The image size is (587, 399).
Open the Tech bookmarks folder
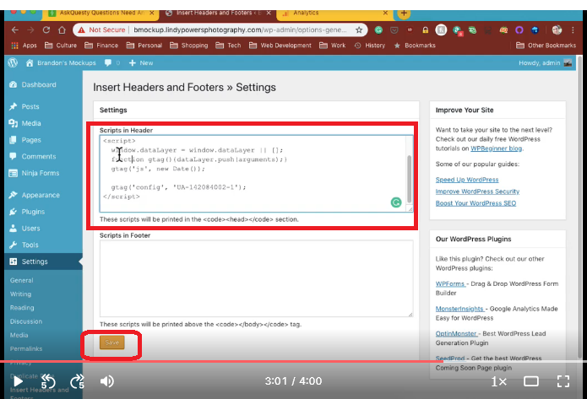(228, 46)
